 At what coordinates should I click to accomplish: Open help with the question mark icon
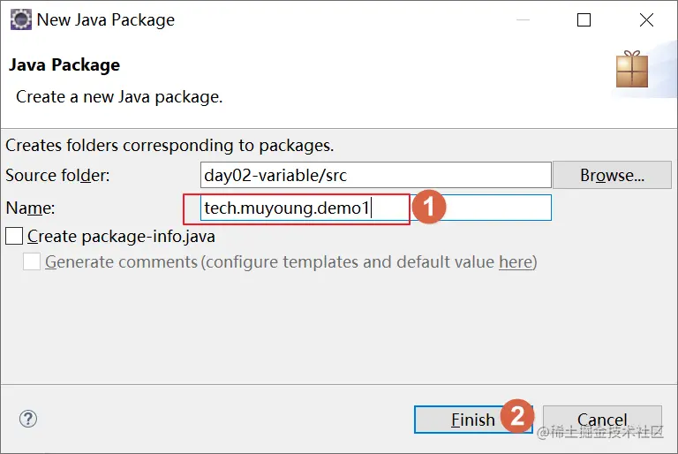(27, 419)
